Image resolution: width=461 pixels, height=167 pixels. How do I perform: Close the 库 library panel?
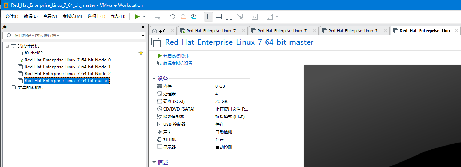143,27
